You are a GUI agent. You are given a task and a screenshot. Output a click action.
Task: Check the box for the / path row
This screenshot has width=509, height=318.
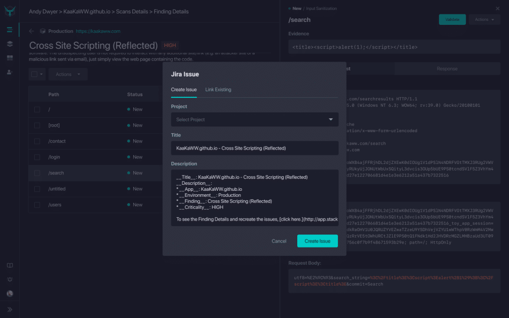pyautogui.click(x=37, y=109)
